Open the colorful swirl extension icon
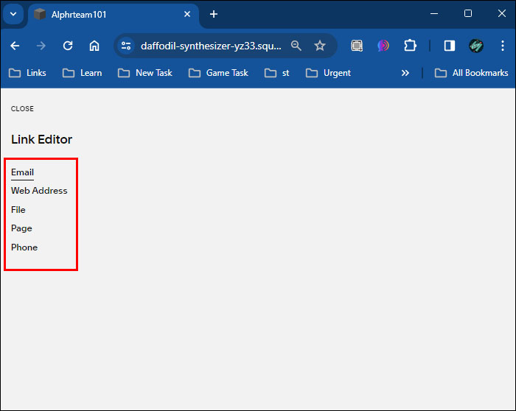The image size is (516, 411). [383, 46]
